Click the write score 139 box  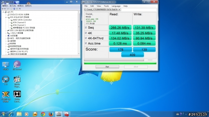pos(144,49)
